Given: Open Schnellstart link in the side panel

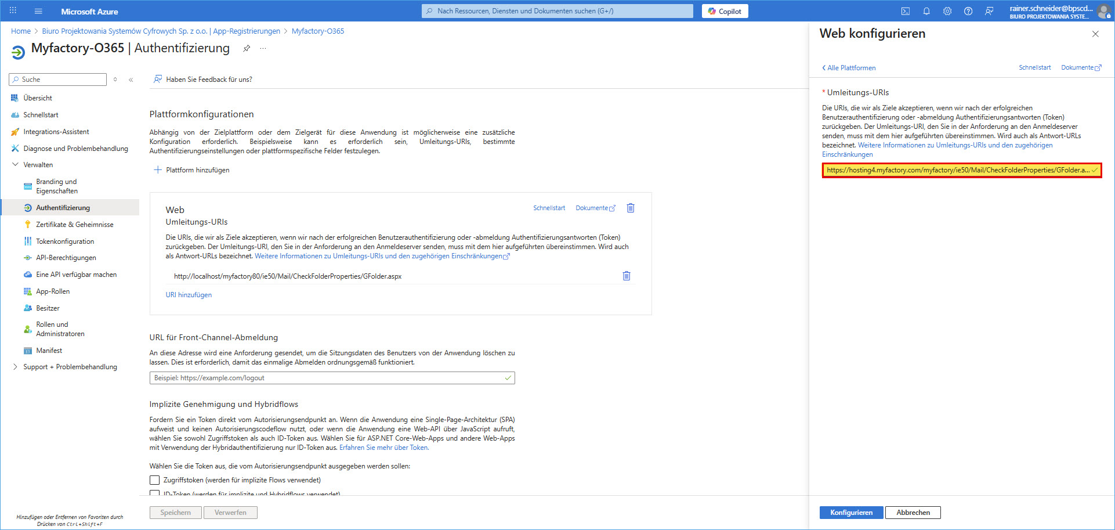Looking at the screenshot, I should coord(1034,68).
